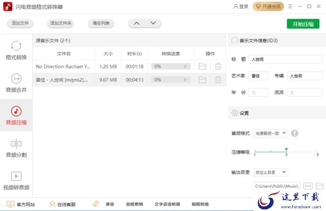Click the 时长(s) duration column header

pyautogui.click(x=135, y=54)
